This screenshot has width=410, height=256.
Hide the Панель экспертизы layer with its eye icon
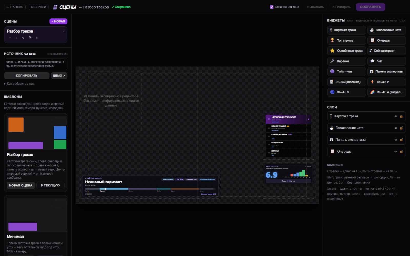[x=396, y=140]
